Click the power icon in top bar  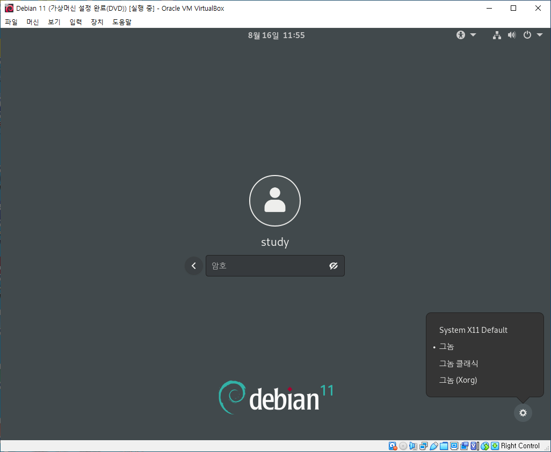[527, 35]
